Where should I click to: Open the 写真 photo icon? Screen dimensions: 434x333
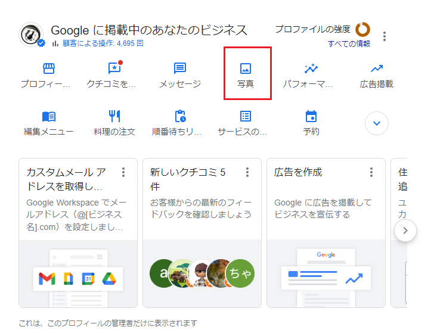tap(246, 69)
